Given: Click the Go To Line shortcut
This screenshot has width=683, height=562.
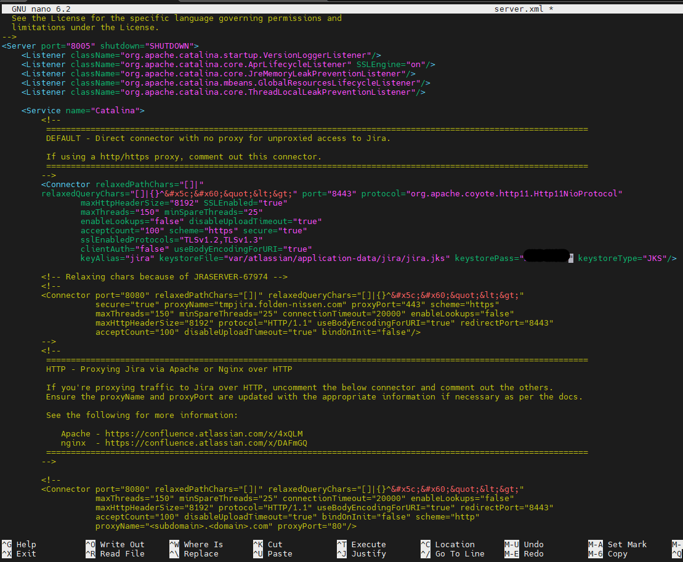Looking at the screenshot, I should (459, 553).
